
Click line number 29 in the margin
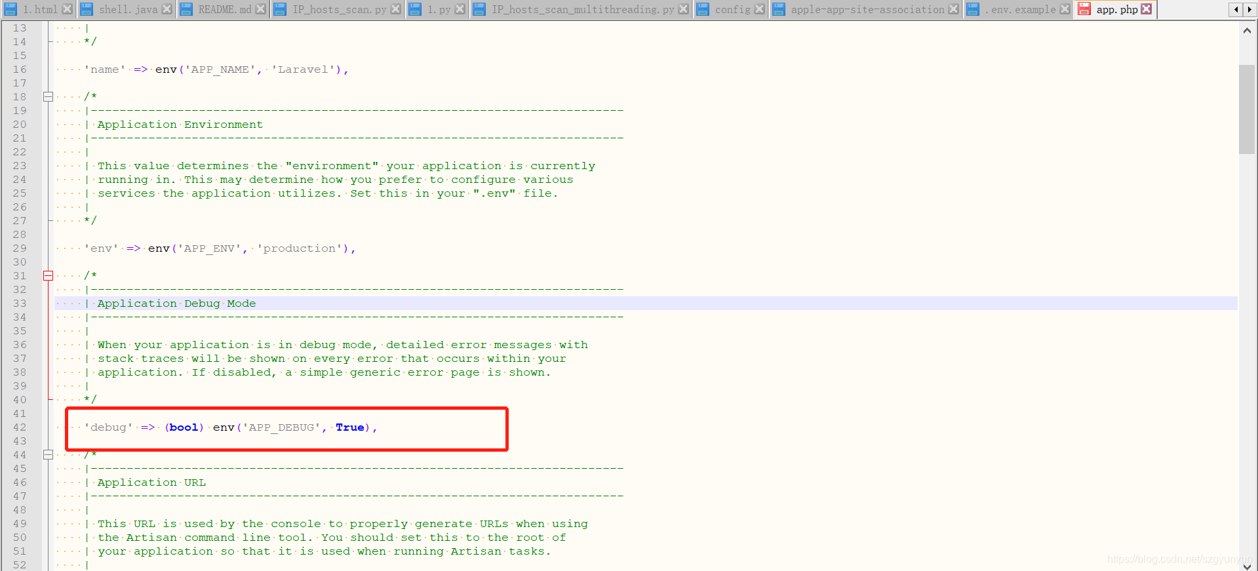[x=20, y=248]
